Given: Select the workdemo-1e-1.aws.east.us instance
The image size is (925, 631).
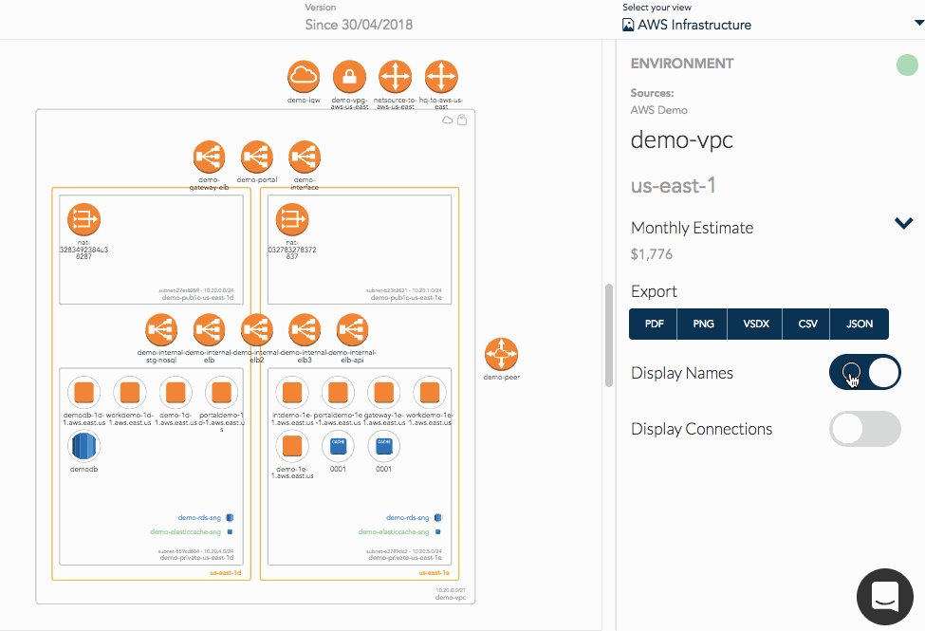Looking at the screenshot, I should pyautogui.click(x=430, y=393).
